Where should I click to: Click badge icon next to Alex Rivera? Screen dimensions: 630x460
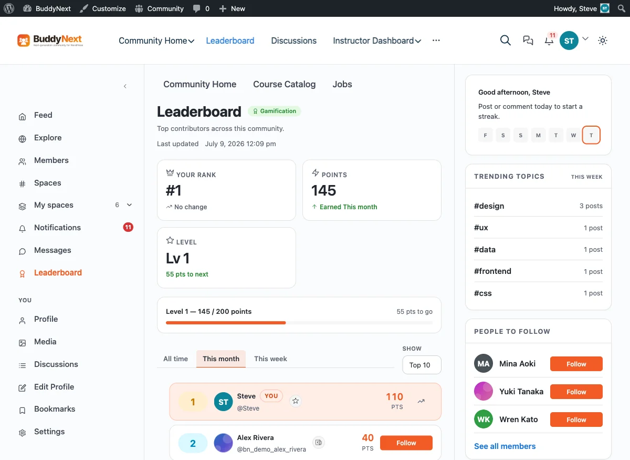318,443
